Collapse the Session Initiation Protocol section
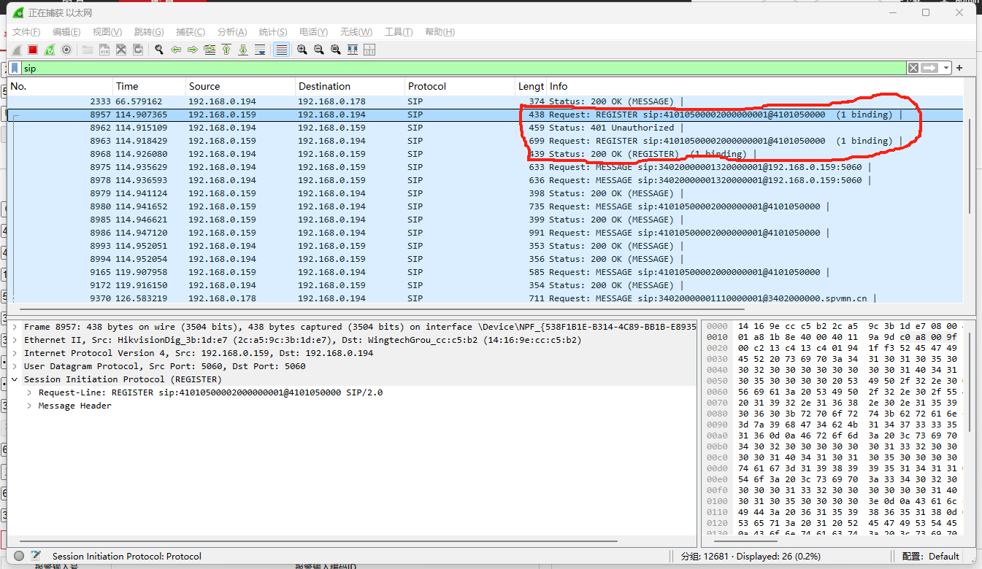 coord(15,379)
